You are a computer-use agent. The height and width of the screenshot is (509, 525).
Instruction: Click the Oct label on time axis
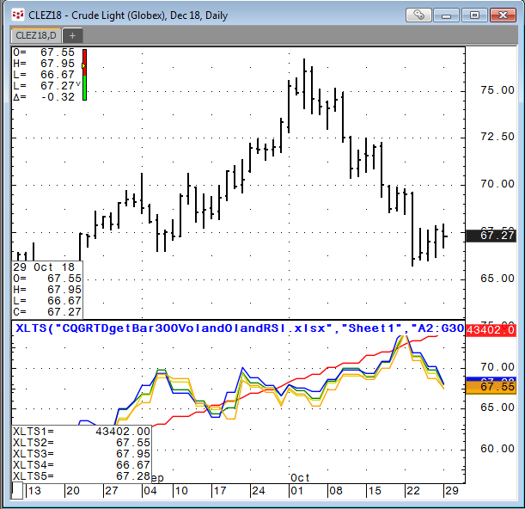[x=300, y=477]
